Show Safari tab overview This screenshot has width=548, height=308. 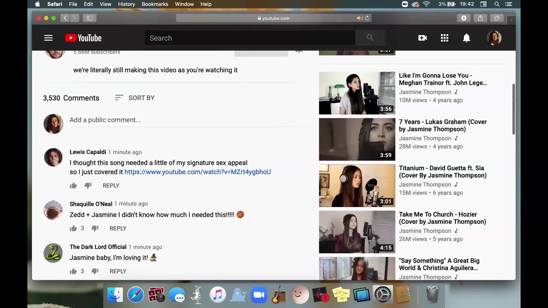(497, 18)
